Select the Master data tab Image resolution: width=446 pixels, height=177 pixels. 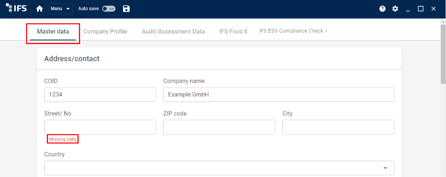53,32
